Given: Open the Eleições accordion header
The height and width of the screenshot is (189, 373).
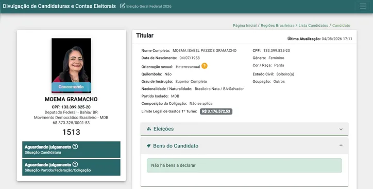Looking at the screenshot, I should pos(245,129).
